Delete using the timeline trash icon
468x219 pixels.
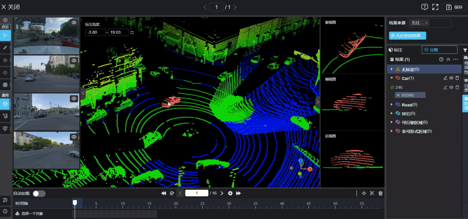[380, 193]
